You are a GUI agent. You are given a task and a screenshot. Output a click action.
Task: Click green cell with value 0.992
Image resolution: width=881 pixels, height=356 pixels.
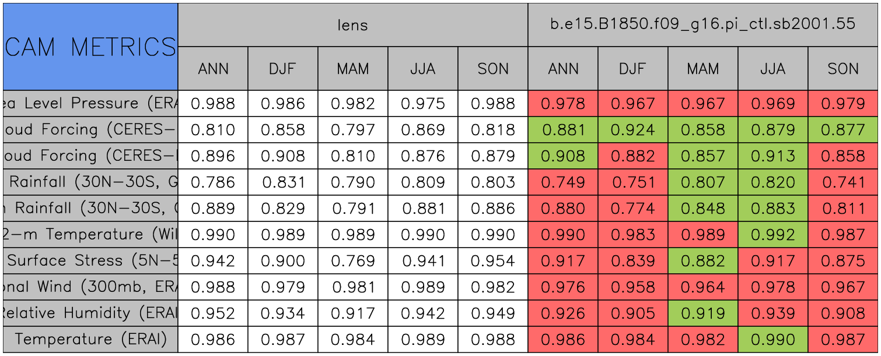[x=772, y=235]
